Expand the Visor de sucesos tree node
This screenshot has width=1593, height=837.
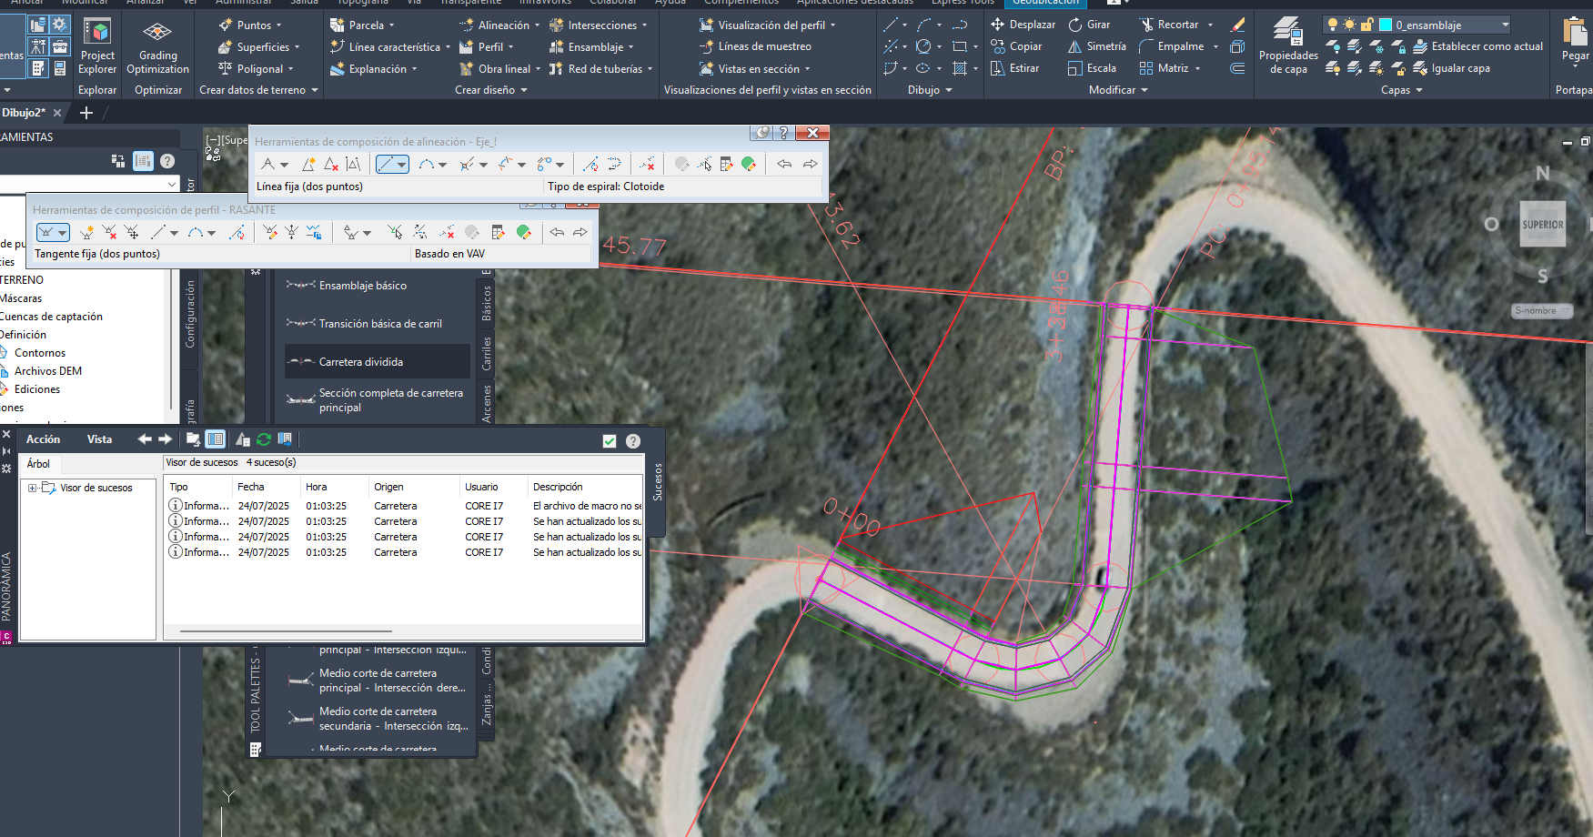[x=33, y=489]
